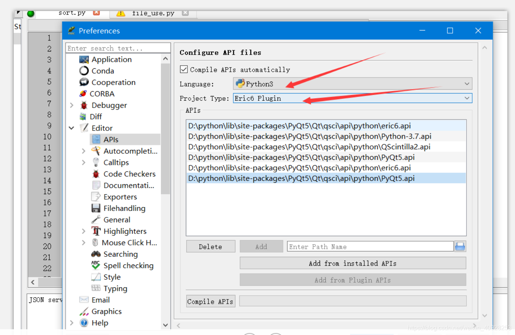Image resolution: width=515 pixels, height=335 pixels.
Task: Toggle Compile APIs automatically checkbox
Action: coord(184,69)
